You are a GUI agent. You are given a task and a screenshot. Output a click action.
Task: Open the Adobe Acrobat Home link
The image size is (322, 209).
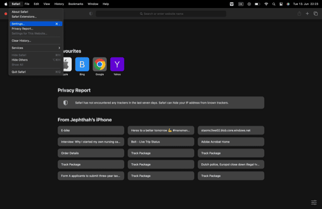(x=231, y=142)
